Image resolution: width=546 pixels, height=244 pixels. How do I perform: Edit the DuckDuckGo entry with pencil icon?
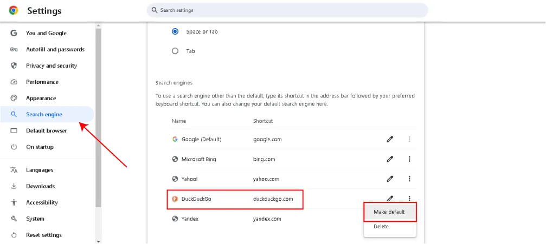(390, 199)
